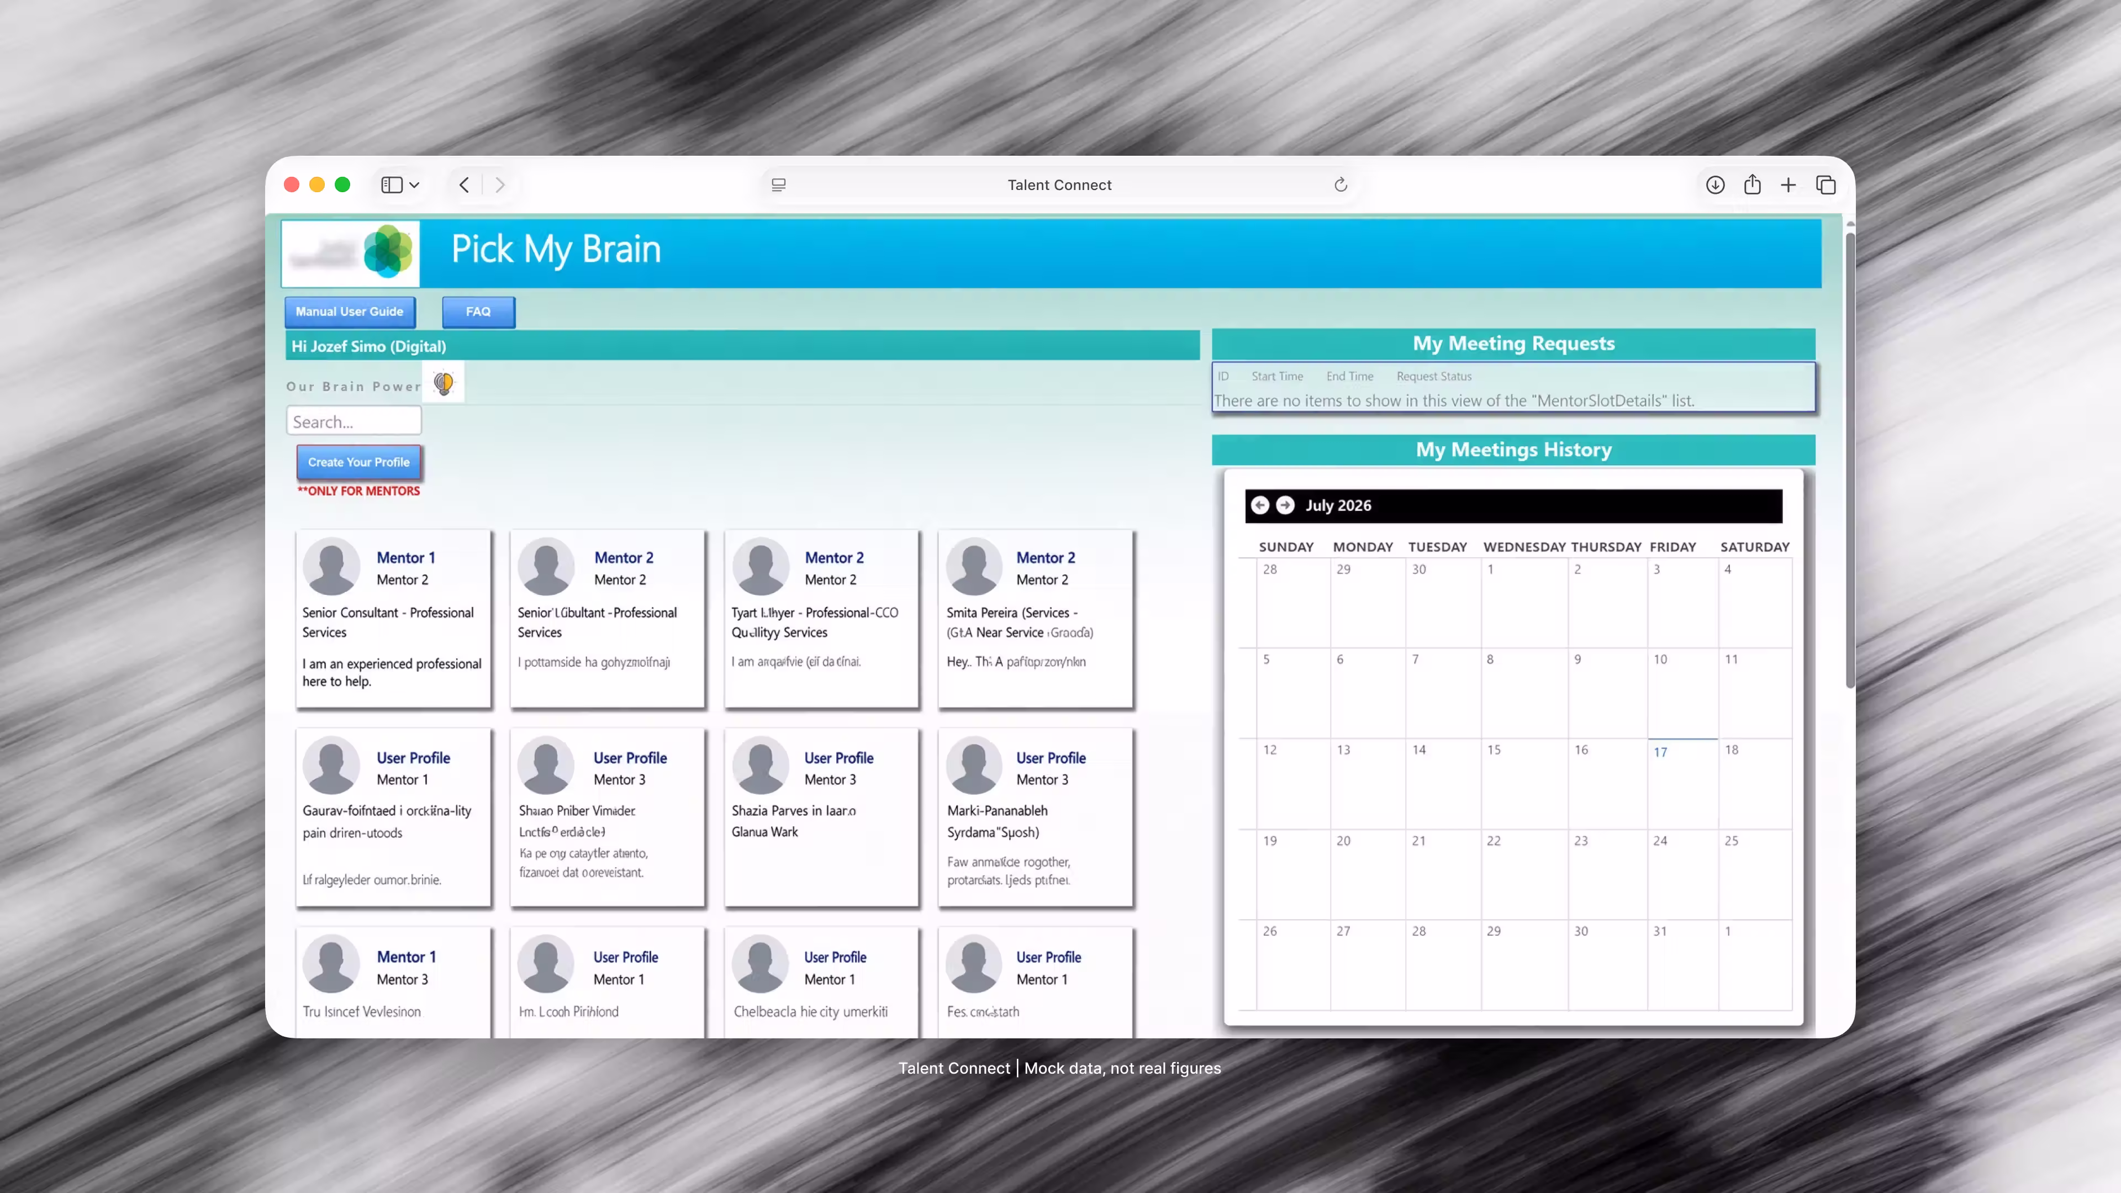The height and width of the screenshot is (1193, 2121).
Task: Focus the mentor Search field
Action: pyautogui.click(x=354, y=421)
